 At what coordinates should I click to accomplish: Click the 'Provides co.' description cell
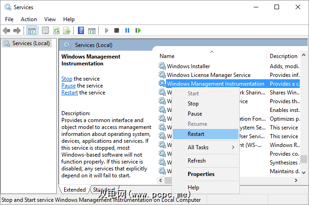(x=285, y=153)
